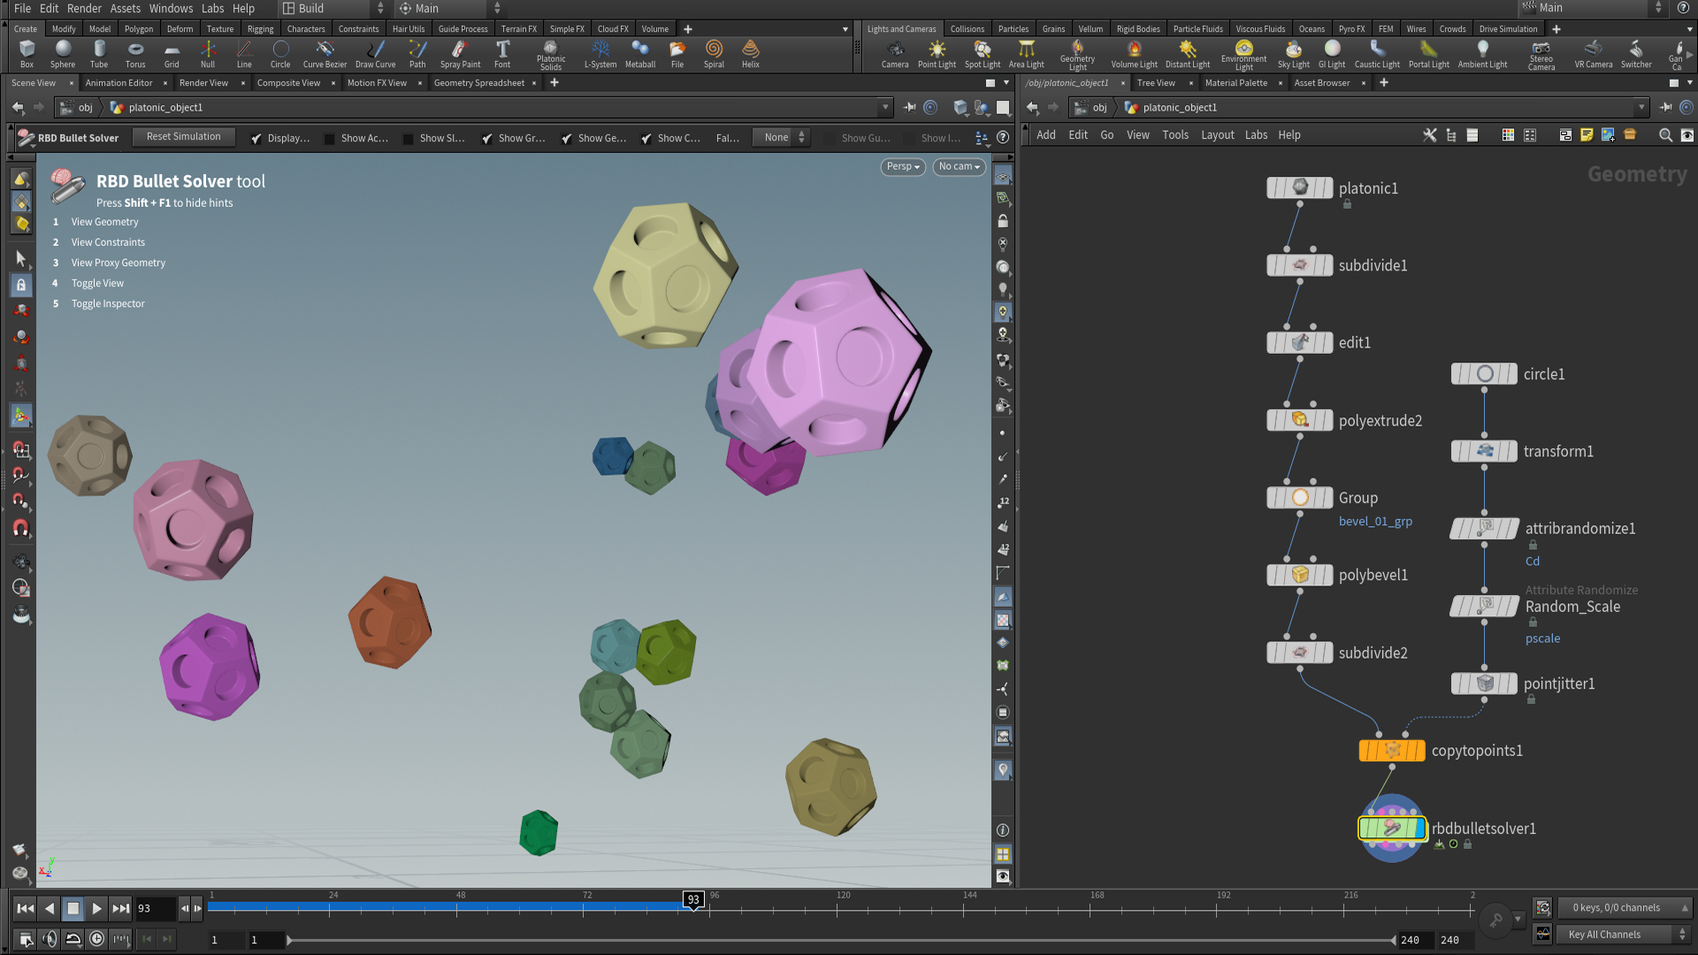Open the No cam camera selector dropdown
Viewport: 1698px width, 955px height.
click(x=959, y=166)
